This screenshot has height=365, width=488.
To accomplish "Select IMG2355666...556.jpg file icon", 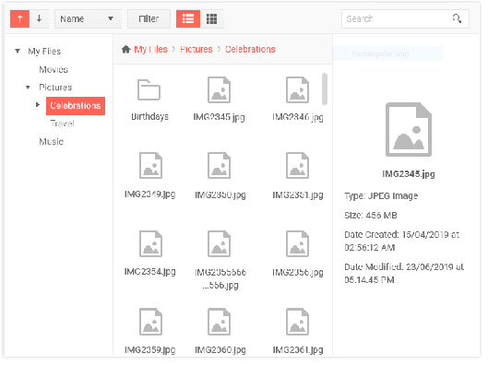I will coord(220,244).
